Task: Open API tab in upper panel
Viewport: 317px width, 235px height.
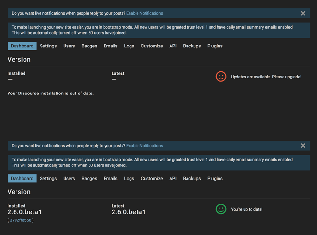Action: coord(173,46)
